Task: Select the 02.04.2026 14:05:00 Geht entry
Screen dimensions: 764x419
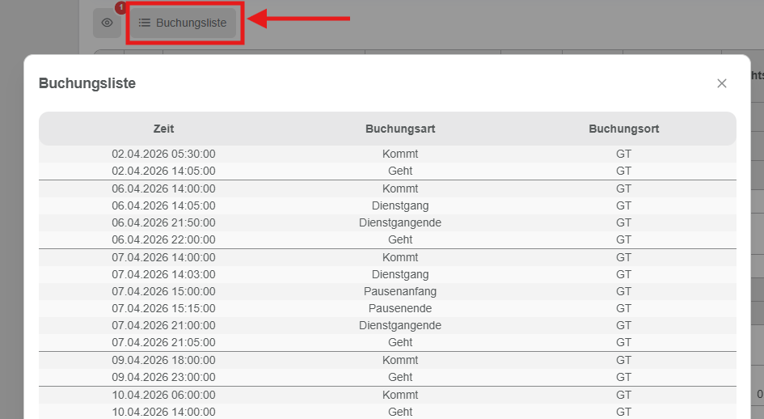Action: pyautogui.click(x=387, y=171)
